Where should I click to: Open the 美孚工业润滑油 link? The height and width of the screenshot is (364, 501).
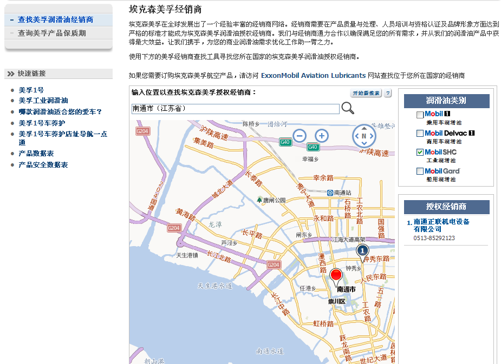pyautogui.click(x=43, y=101)
